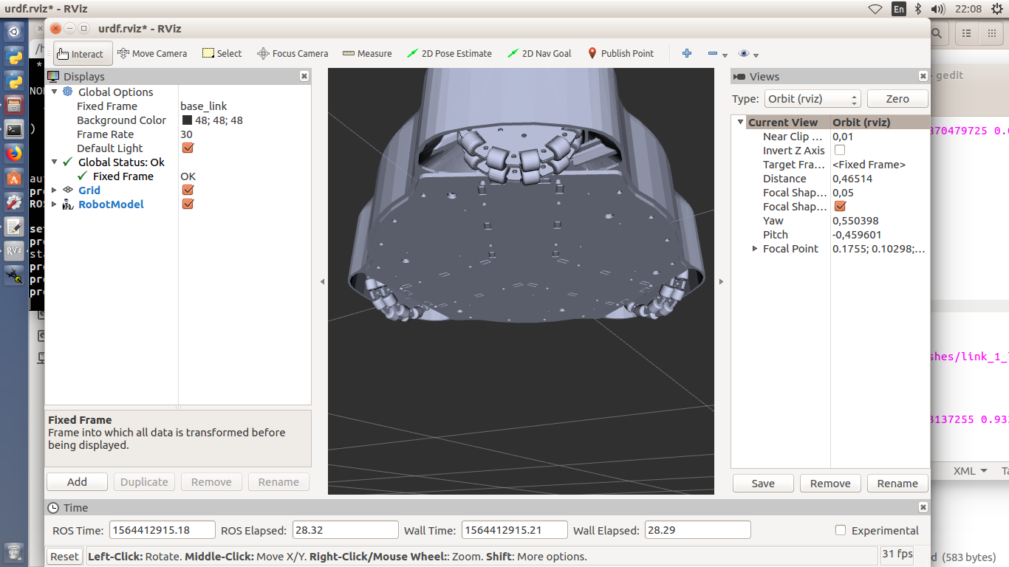Click the Displays panel monitor icon
The image size is (1009, 567).
pyautogui.click(x=53, y=76)
